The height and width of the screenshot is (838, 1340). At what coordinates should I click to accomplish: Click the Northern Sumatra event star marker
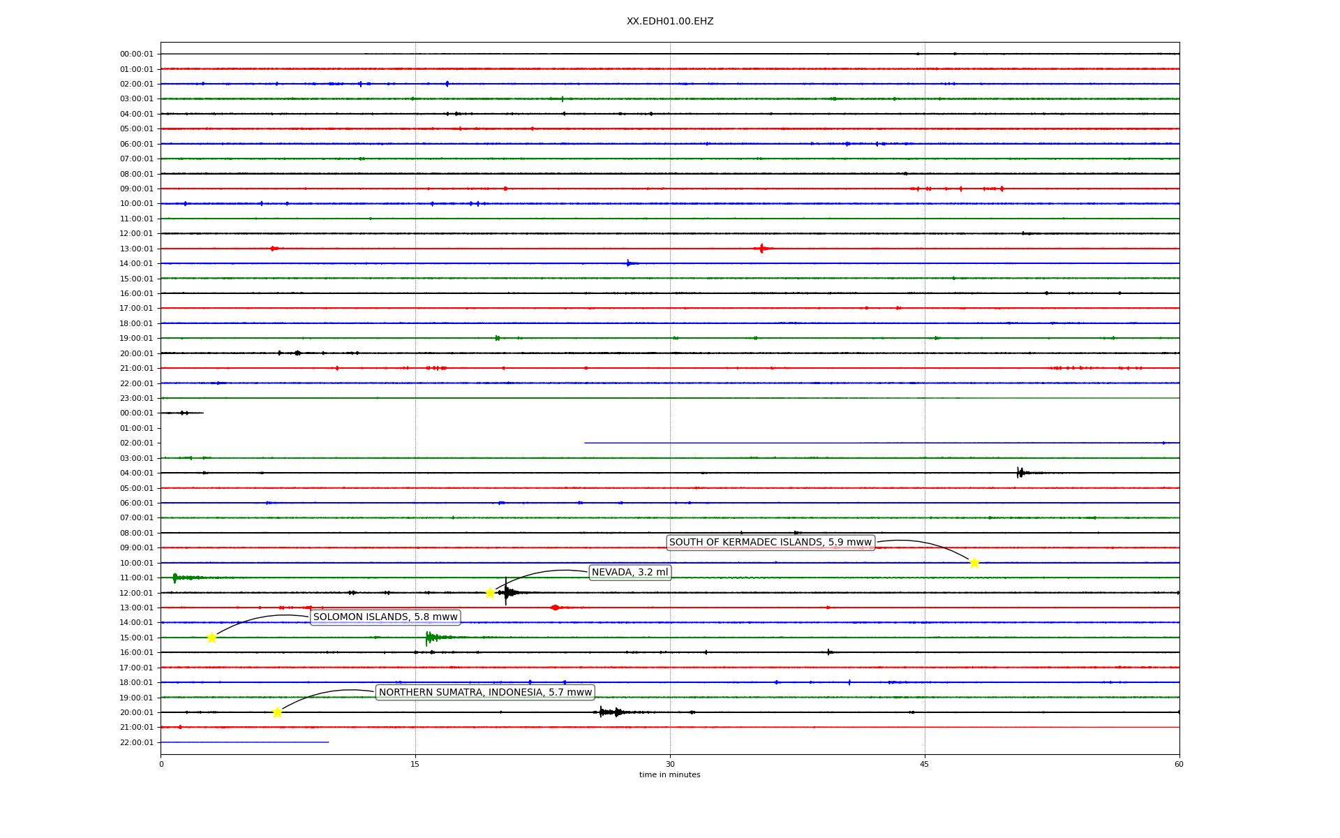277,712
